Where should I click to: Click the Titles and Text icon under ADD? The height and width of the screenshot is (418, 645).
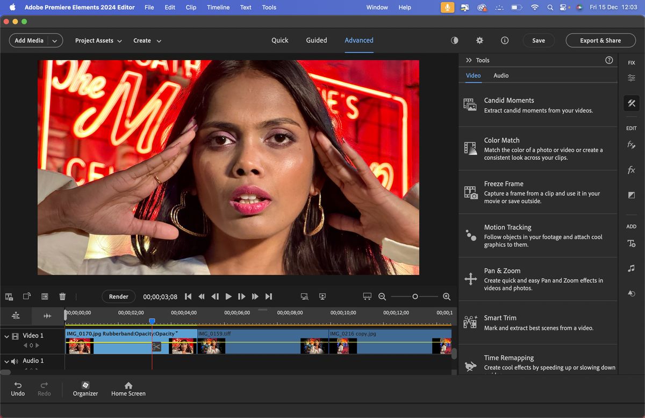[631, 243]
